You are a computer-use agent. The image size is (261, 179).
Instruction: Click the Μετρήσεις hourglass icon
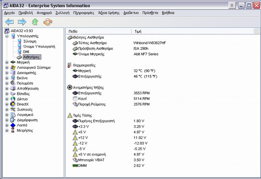coord(13,130)
